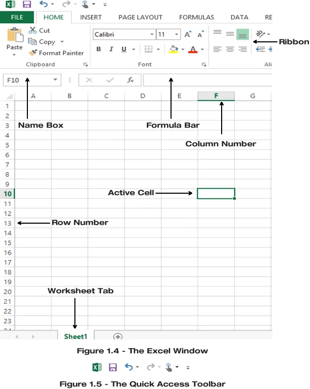Apply the Borders tool in Font group

pos(148,50)
